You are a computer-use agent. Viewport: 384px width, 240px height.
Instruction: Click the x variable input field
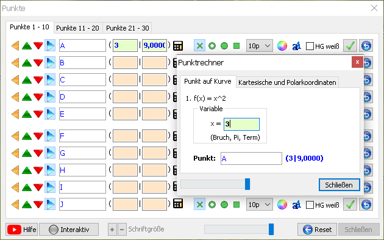[x=241, y=124]
